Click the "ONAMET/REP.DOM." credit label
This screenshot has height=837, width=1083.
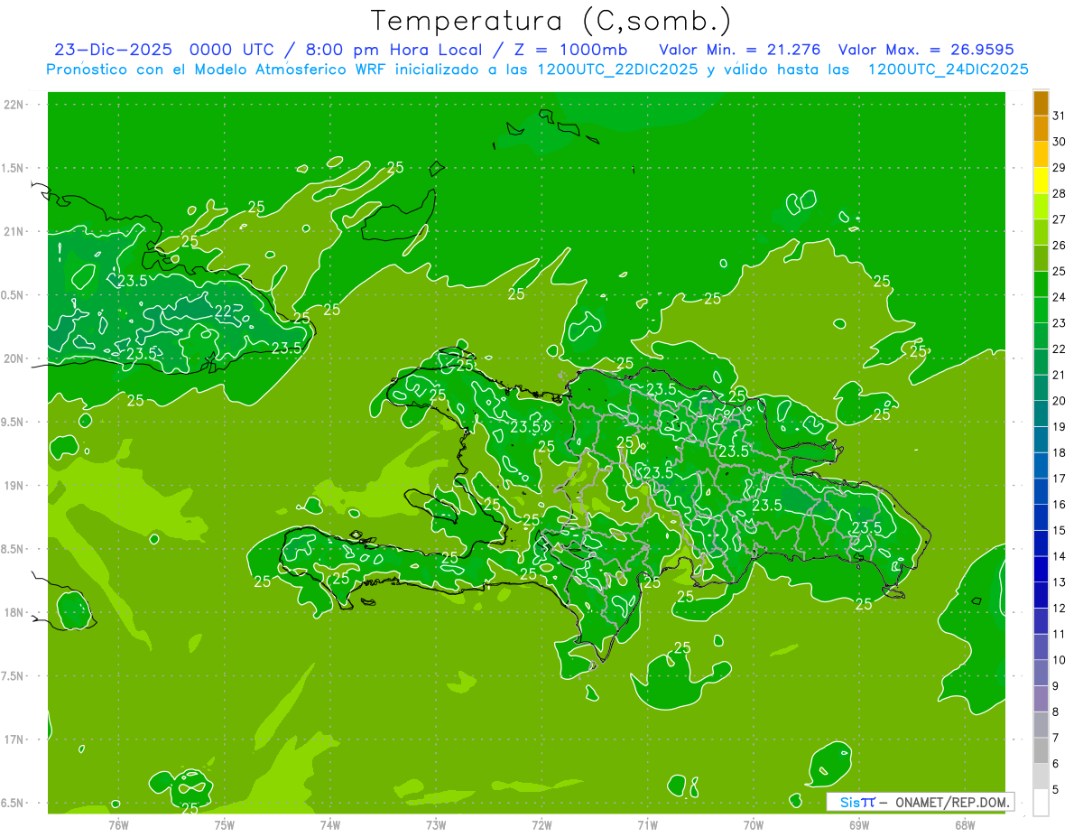955,802
